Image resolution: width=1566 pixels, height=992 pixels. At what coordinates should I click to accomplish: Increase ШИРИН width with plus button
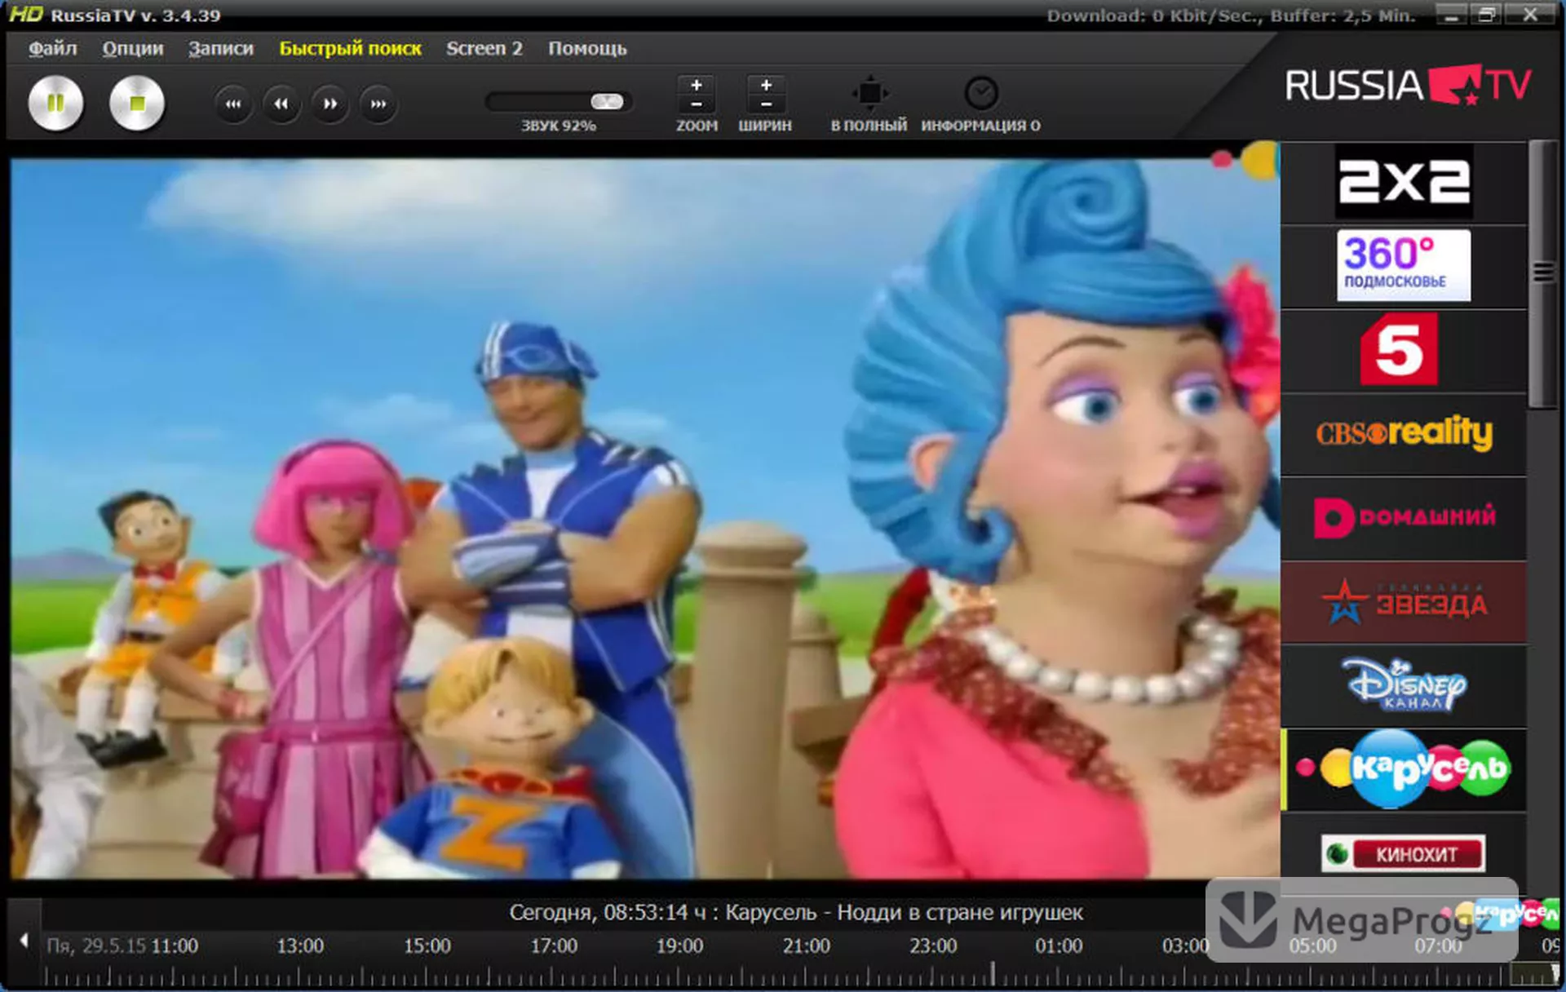point(766,85)
